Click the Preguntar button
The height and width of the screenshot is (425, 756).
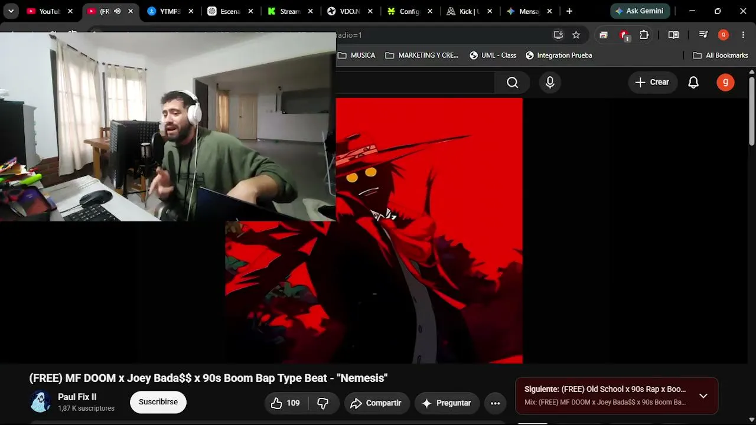click(x=447, y=403)
